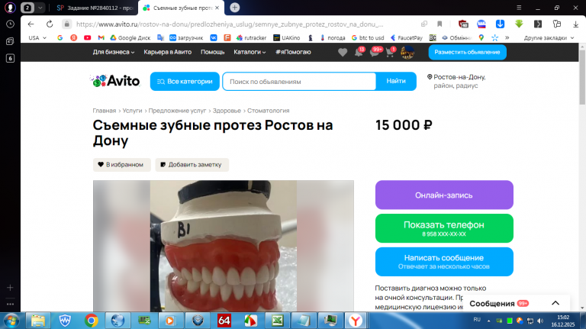Show hidden system tray icons
The height and width of the screenshot is (329, 586).
click(x=488, y=321)
